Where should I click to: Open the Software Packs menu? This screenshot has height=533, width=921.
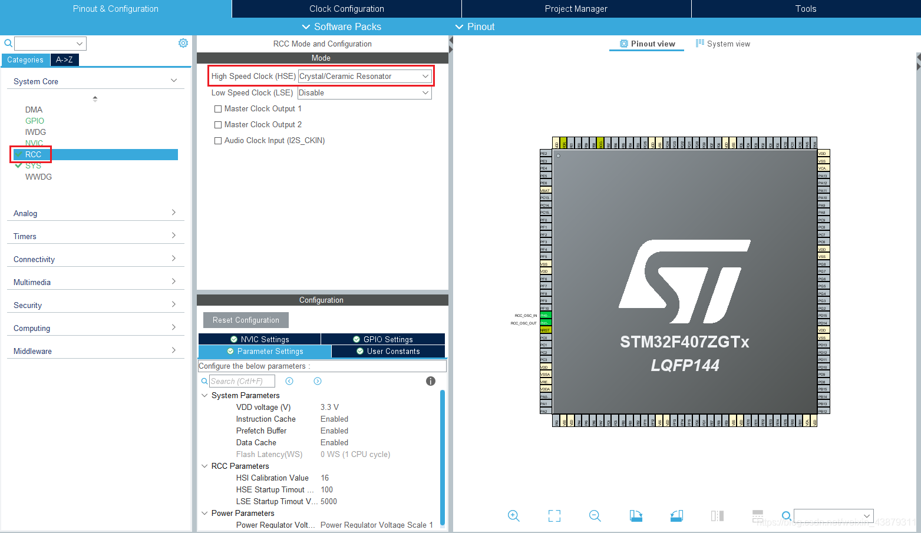click(341, 27)
